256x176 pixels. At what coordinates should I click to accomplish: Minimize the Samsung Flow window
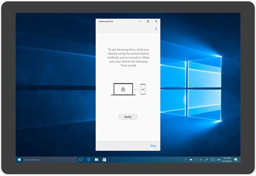point(140,21)
